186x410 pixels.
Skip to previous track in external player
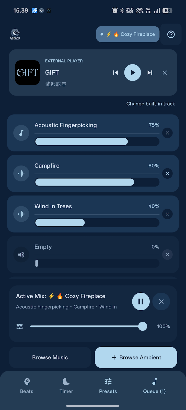point(115,73)
